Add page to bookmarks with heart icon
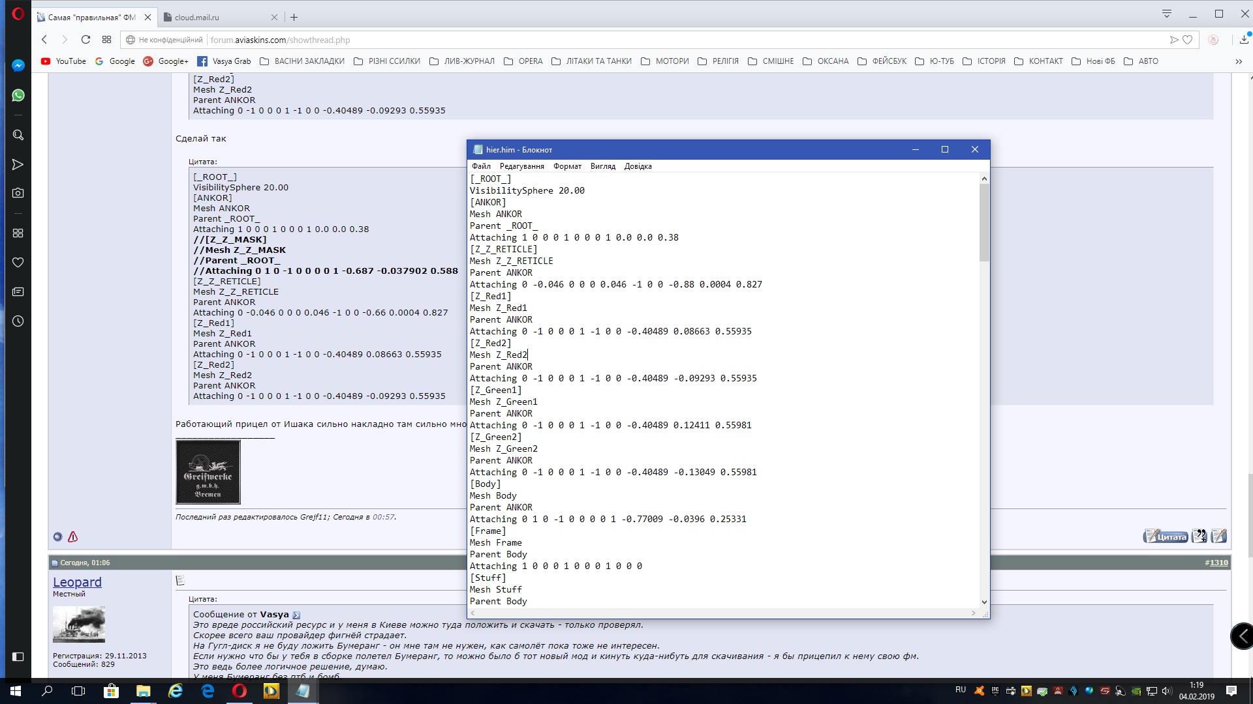Screen dimensions: 1253x704 point(1188,40)
